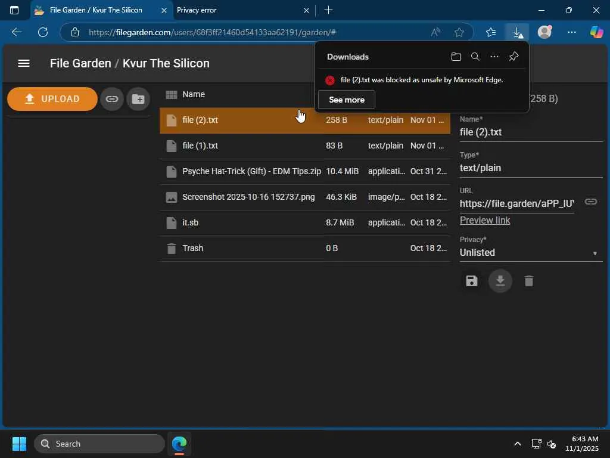The width and height of the screenshot is (610, 458).
Task: Open the Favorites list icon
Action: click(491, 32)
